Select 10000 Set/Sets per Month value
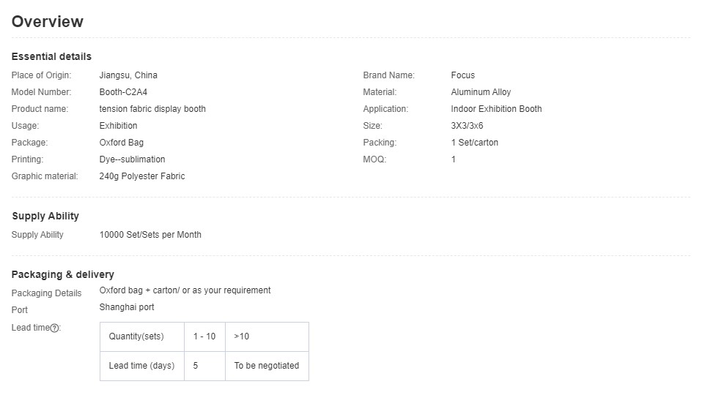Screen dimensions: 702x395 pyautogui.click(x=150, y=235)
